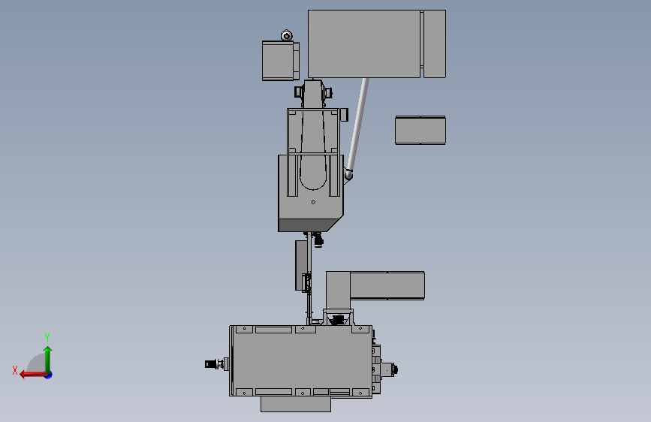Click the blue Z axis dot on the triad
The image size is (651, 422).
tap(49, 375)
